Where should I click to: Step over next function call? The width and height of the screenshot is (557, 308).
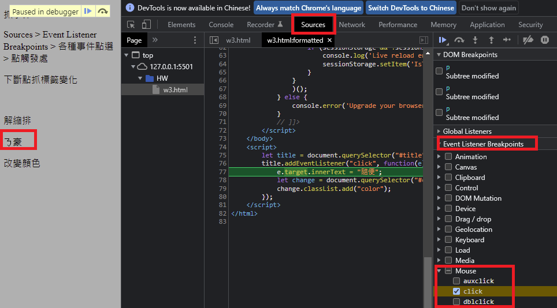coord(459,40)
